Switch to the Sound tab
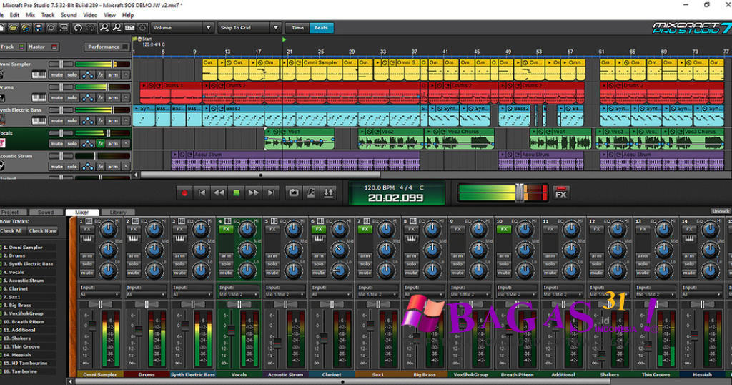The width and height of the screenshot is (732, 385). point(46,212)
